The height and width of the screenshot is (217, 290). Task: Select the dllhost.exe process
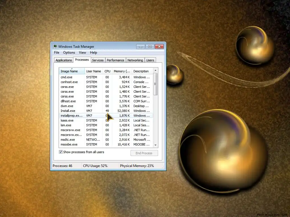pos(106,101)
